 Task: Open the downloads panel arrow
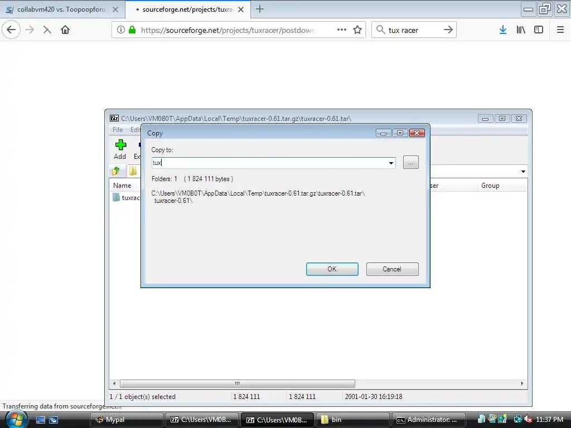pos(503,30)
